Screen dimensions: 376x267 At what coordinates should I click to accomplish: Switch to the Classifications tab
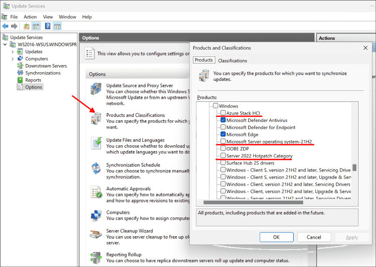[232, 60]
